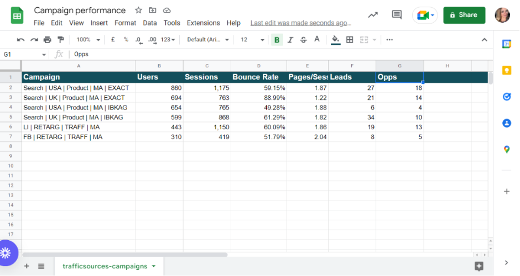Open the trafficsources-campaigns tab menu arrow

tap(154, 266)
